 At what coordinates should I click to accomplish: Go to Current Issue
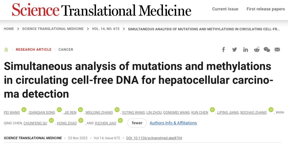click(225, 9)
